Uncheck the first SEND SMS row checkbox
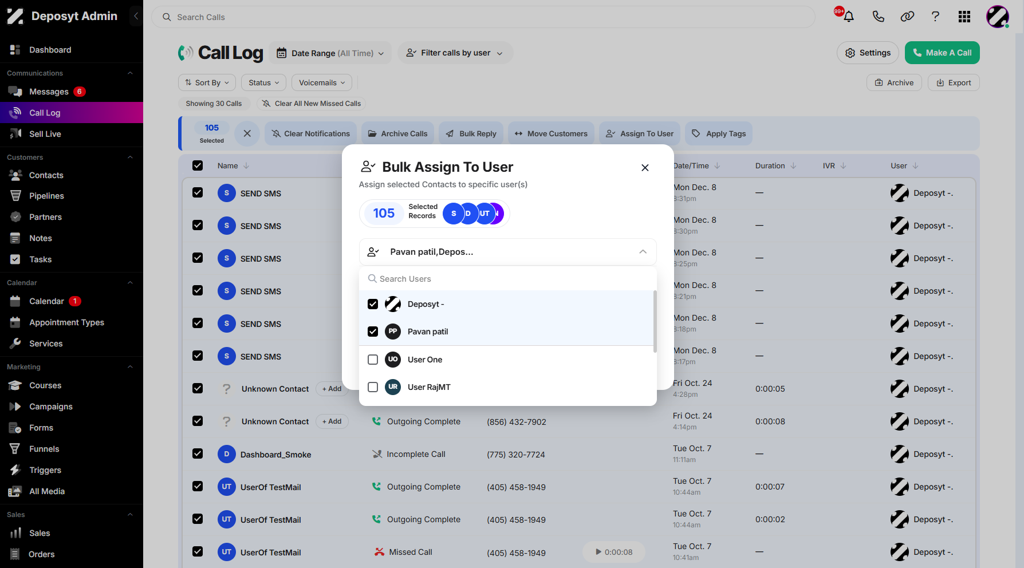1024x568 pixels. pos(198,192)
